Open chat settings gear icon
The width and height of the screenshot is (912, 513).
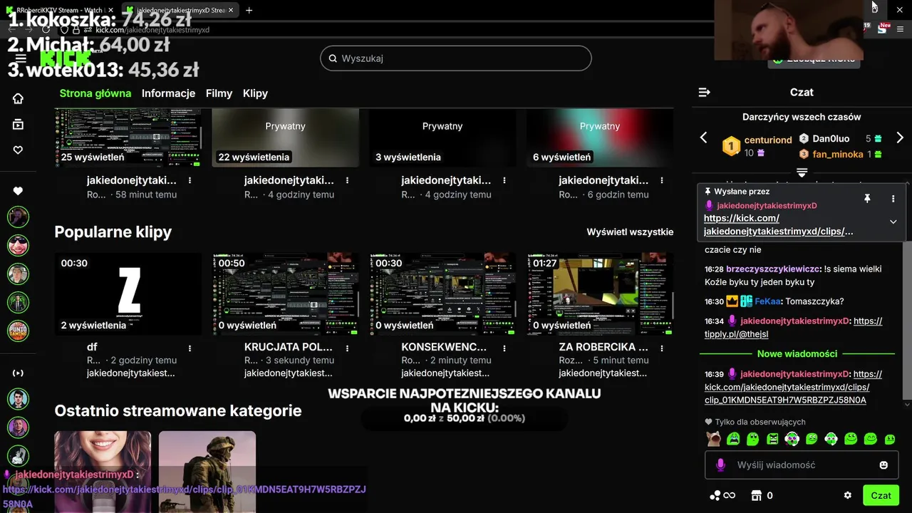[847, 495]
